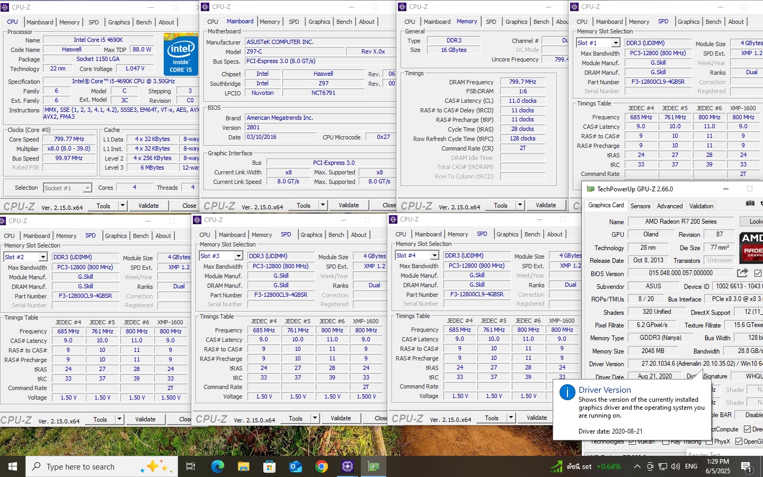Click title icon of CPU-Z CPU-tab window
Screen dimensions: 763x477
(x=5, y=7)
